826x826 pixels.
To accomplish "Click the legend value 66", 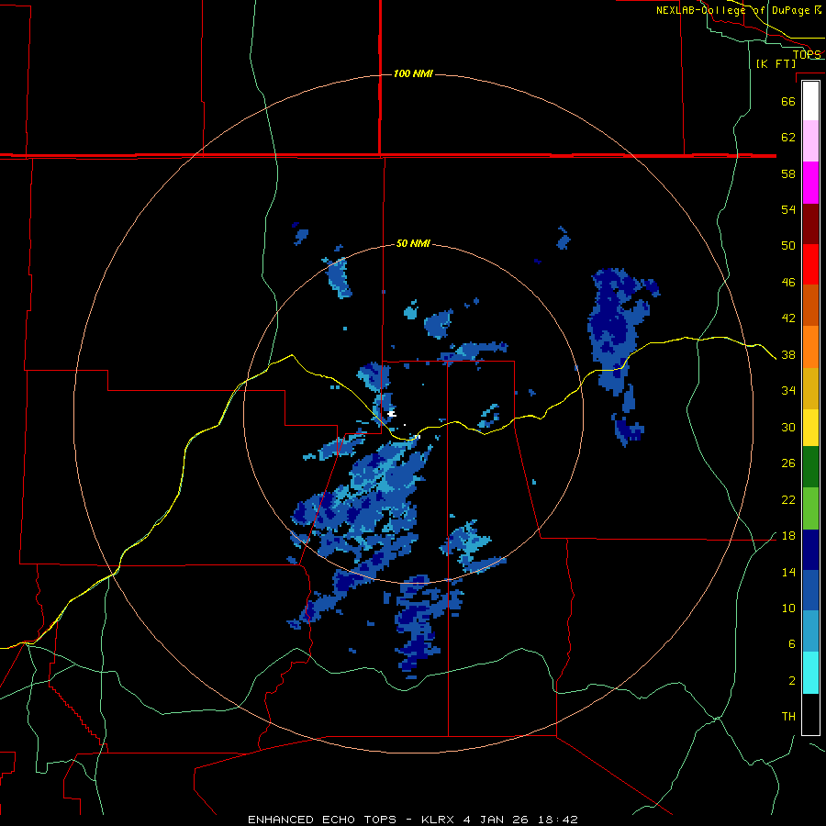I will [788, 101].
